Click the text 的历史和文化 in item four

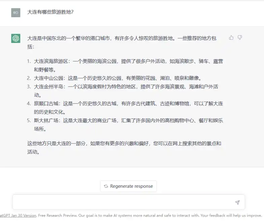point(49,112)
